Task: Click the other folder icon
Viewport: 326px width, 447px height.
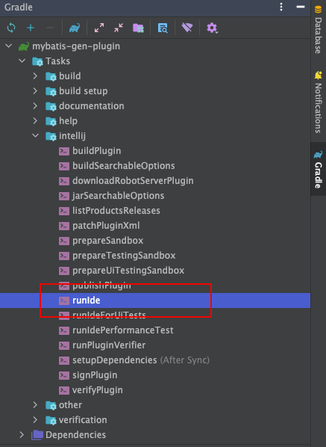Action: pyautogui.click(x=51, y=405)
